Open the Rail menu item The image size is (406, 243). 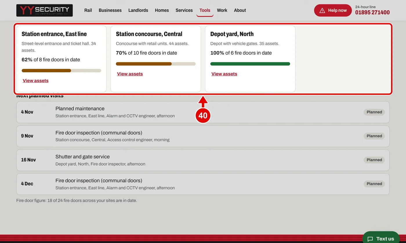click(x=88, y=10)
